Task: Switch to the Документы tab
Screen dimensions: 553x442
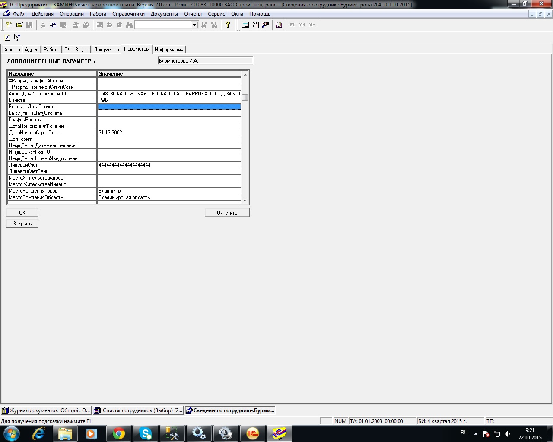Action: tap(106, 50)
